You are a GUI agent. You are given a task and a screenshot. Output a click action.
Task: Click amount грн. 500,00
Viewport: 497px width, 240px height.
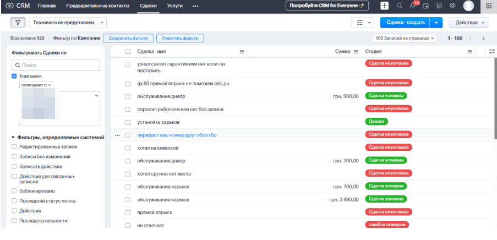tap(346, 96)
